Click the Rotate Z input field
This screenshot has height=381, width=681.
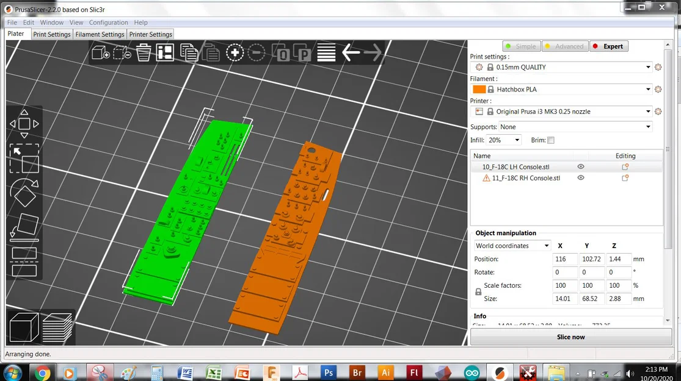619,272
